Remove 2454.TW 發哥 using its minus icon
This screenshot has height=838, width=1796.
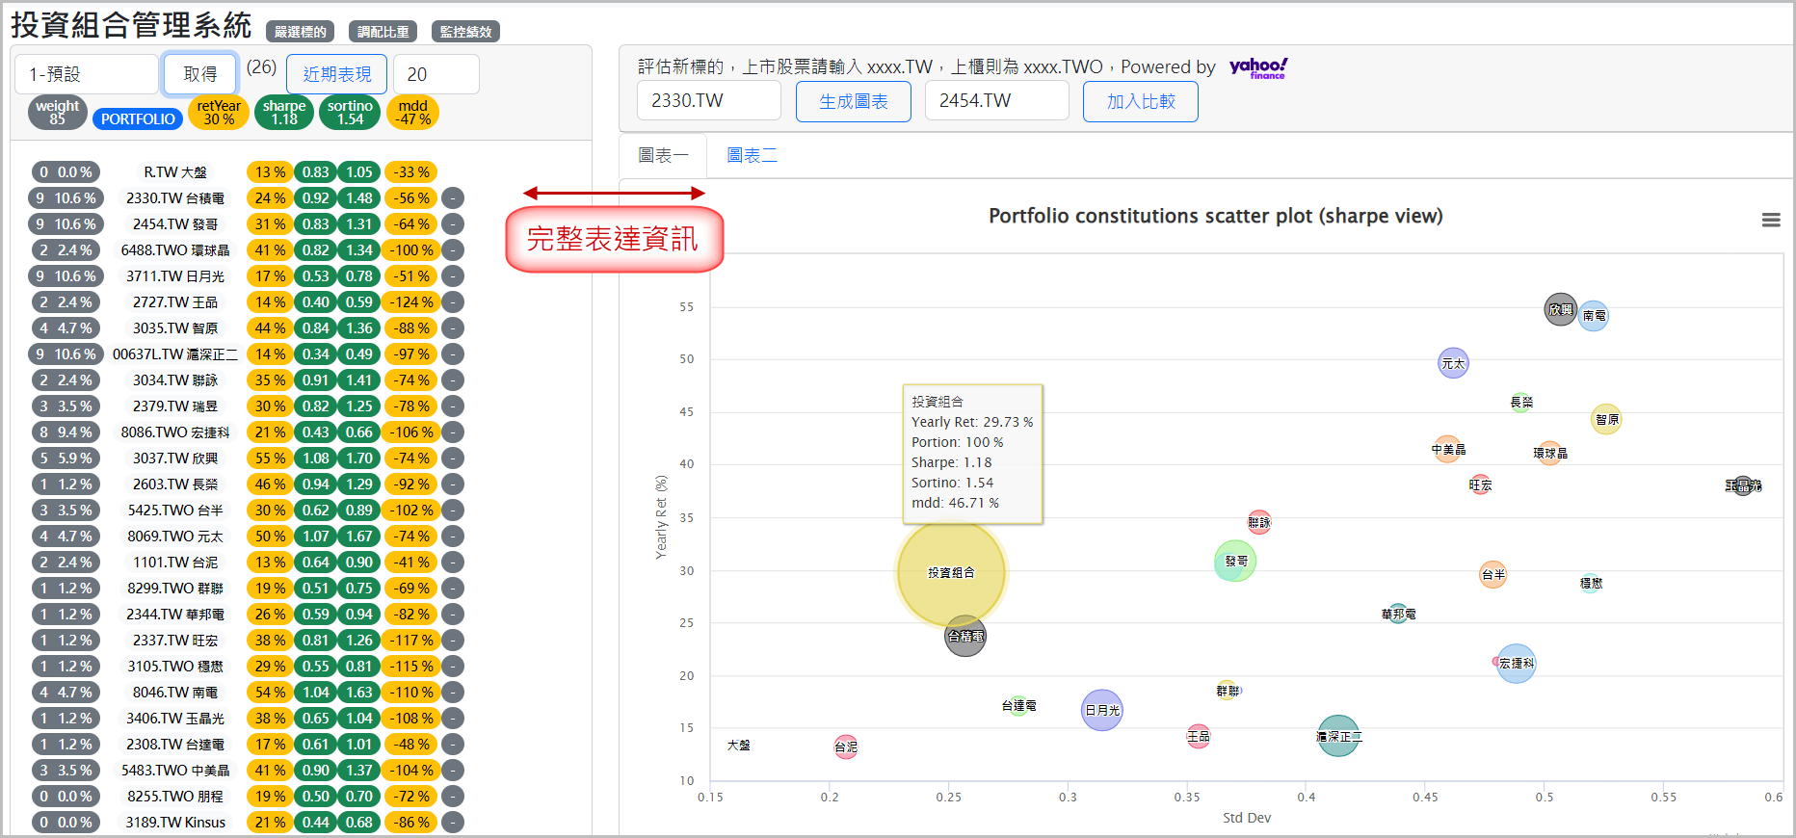point(453,224)
